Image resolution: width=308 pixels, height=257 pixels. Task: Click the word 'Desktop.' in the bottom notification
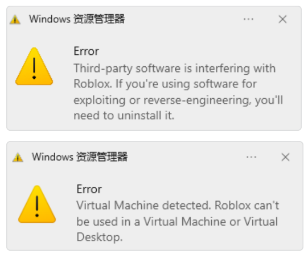coord(100,237)
